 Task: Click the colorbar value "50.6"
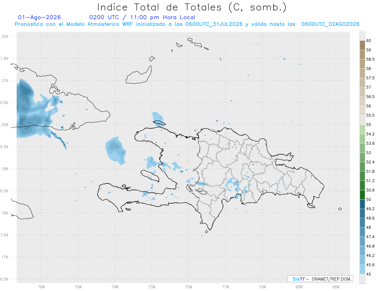tap(370, 190)
